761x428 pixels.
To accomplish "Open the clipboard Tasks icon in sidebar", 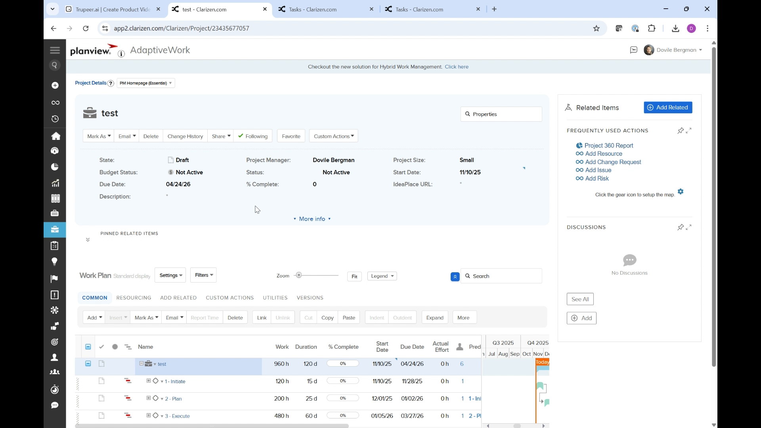I will pos(54,246).
